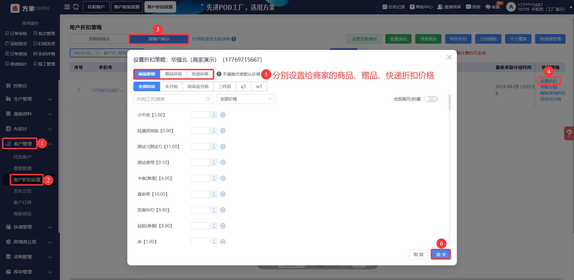Select the 赠品价格 tab
Viewport: 574px width, 280px height.
point(173,74)
